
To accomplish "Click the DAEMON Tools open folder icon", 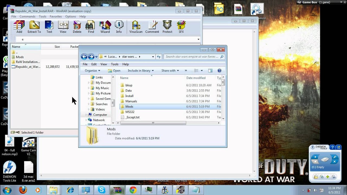I will (316, 177).
